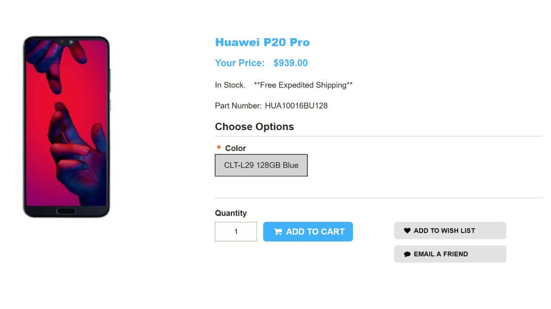Viewport: 551px width, 309px height.
Task: Click the Color option label
Action: pyautogui.click(x=235, y=148)
